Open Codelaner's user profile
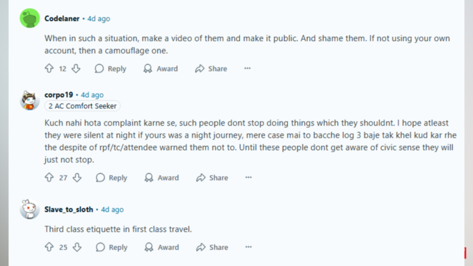 (62, 19)
